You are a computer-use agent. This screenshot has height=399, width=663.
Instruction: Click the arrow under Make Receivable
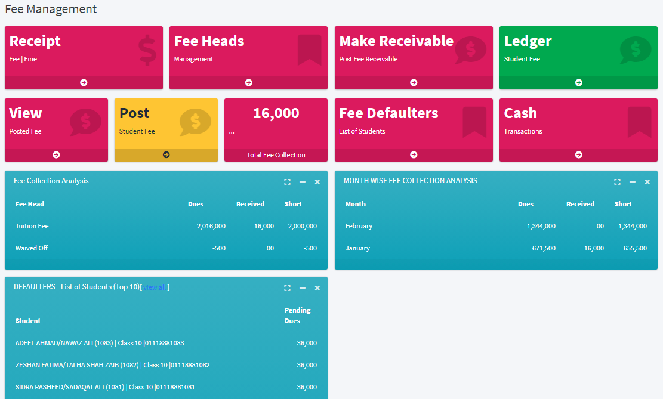click(x=414, y=83)
